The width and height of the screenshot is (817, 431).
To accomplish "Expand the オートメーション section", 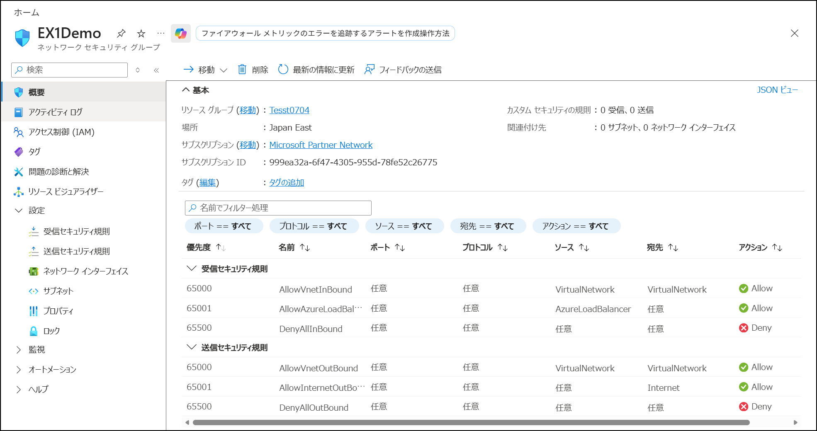I will pyautogui.click(x=19, y=370).
